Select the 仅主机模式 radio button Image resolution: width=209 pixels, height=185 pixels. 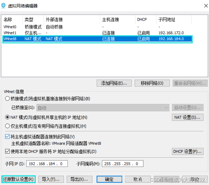[x=7, y=126]
